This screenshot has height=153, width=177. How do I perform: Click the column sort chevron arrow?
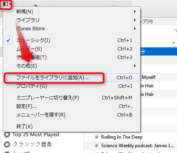173,43
